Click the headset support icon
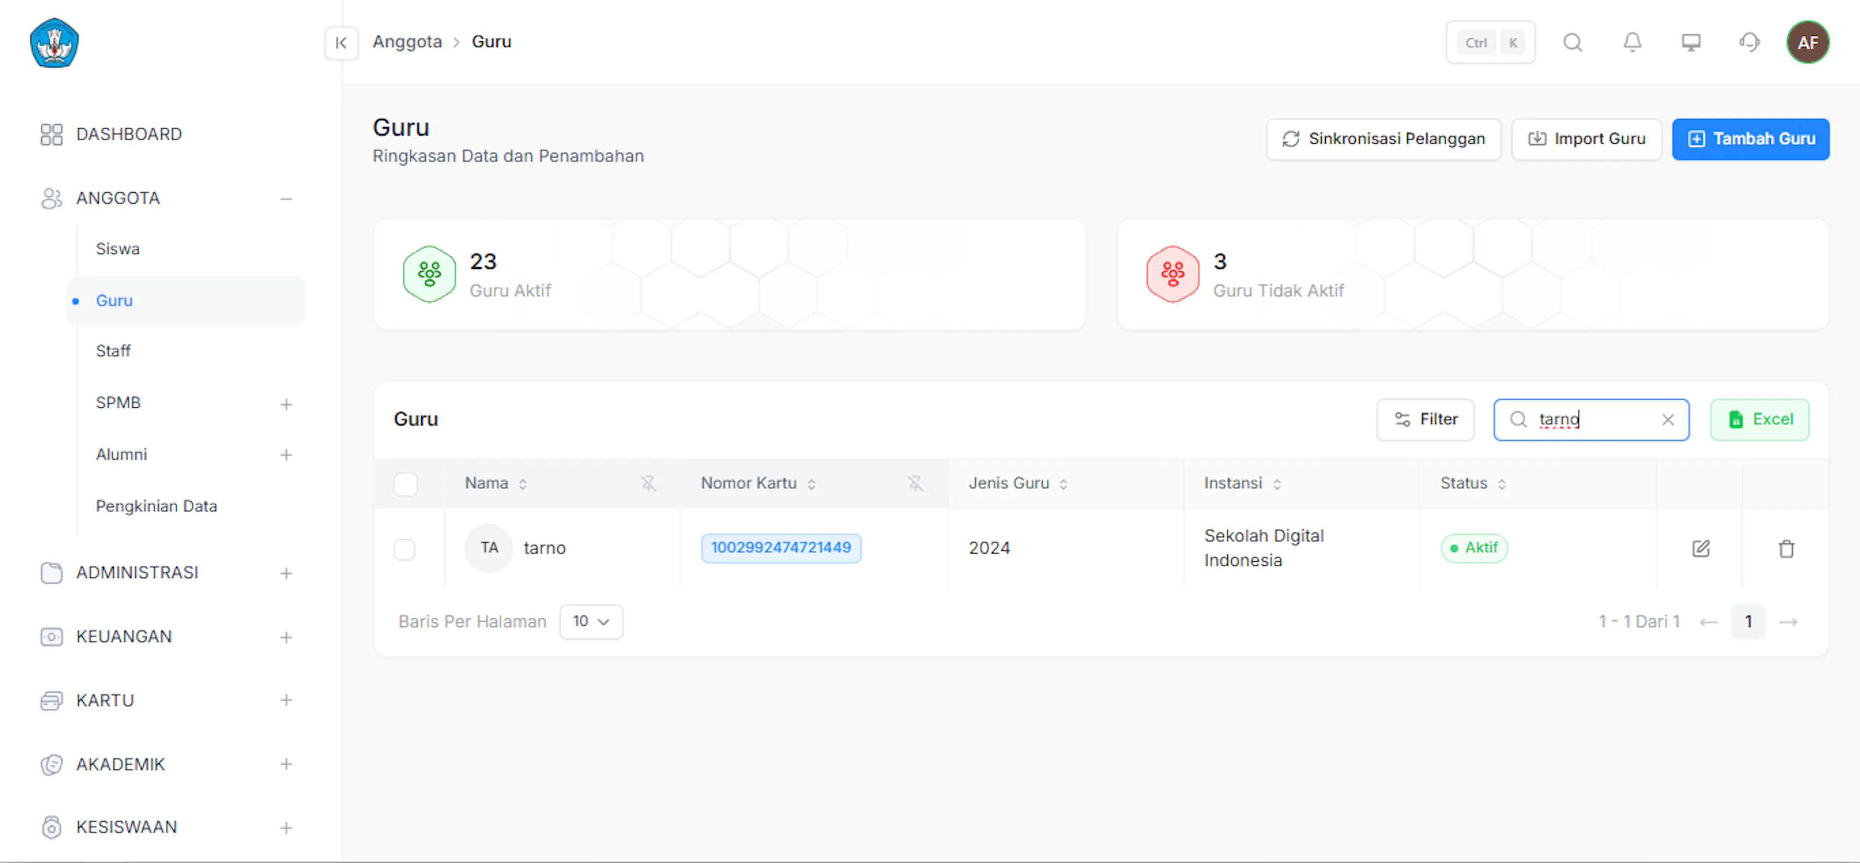The width and height of the screenshot is (1860, 863). (x=1750, y=43)
